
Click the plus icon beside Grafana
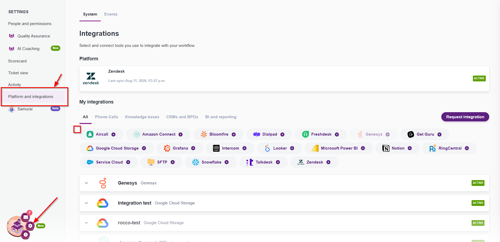[193, 148]
